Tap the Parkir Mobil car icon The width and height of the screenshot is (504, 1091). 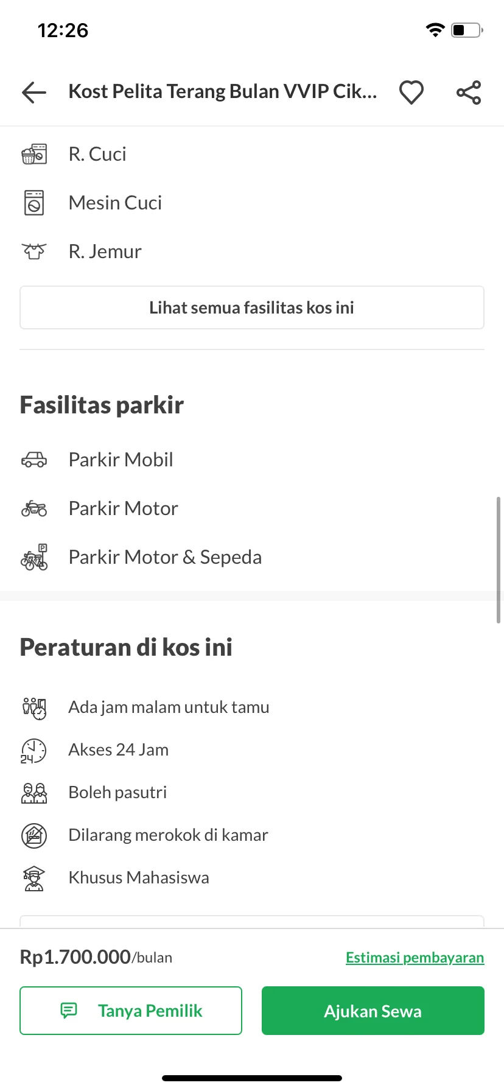point(34,460)
